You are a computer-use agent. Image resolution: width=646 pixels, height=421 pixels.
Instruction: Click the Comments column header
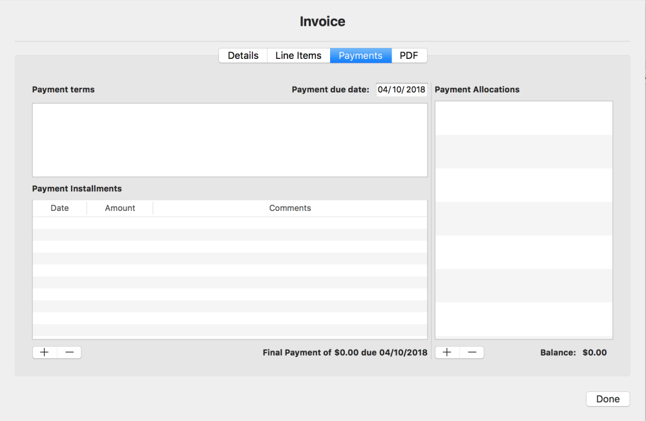(x=289, y=208)
